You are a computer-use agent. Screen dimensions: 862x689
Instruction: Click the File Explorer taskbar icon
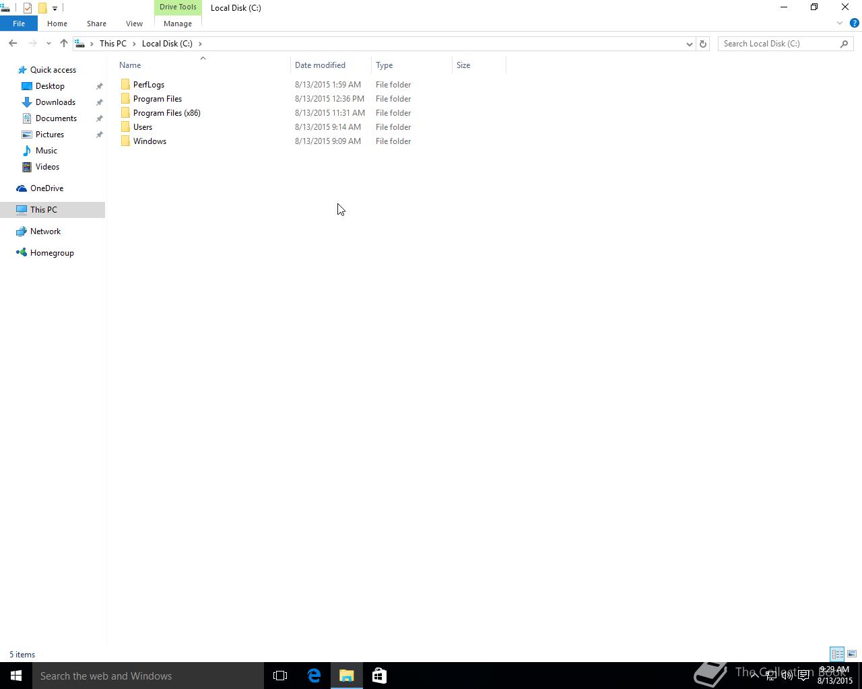347,676
